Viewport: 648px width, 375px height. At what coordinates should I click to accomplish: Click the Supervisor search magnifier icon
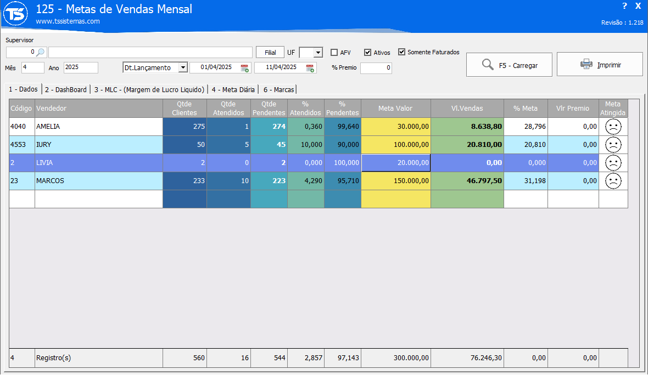point(41,52)
